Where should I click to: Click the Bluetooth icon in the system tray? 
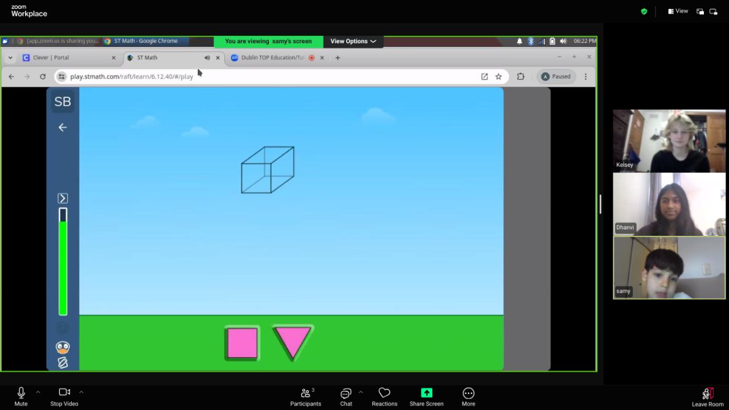531,41
